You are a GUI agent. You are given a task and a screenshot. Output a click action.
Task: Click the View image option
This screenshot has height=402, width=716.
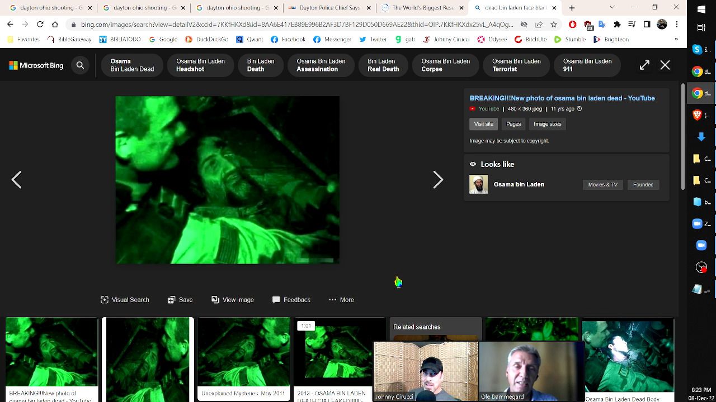232,300
